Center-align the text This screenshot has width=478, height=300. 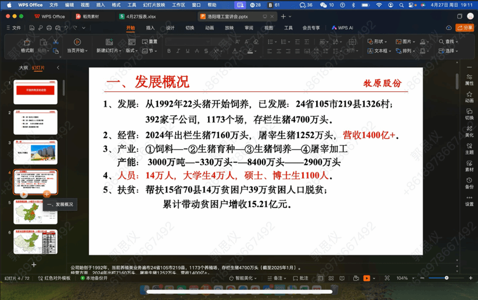(279, 51)
